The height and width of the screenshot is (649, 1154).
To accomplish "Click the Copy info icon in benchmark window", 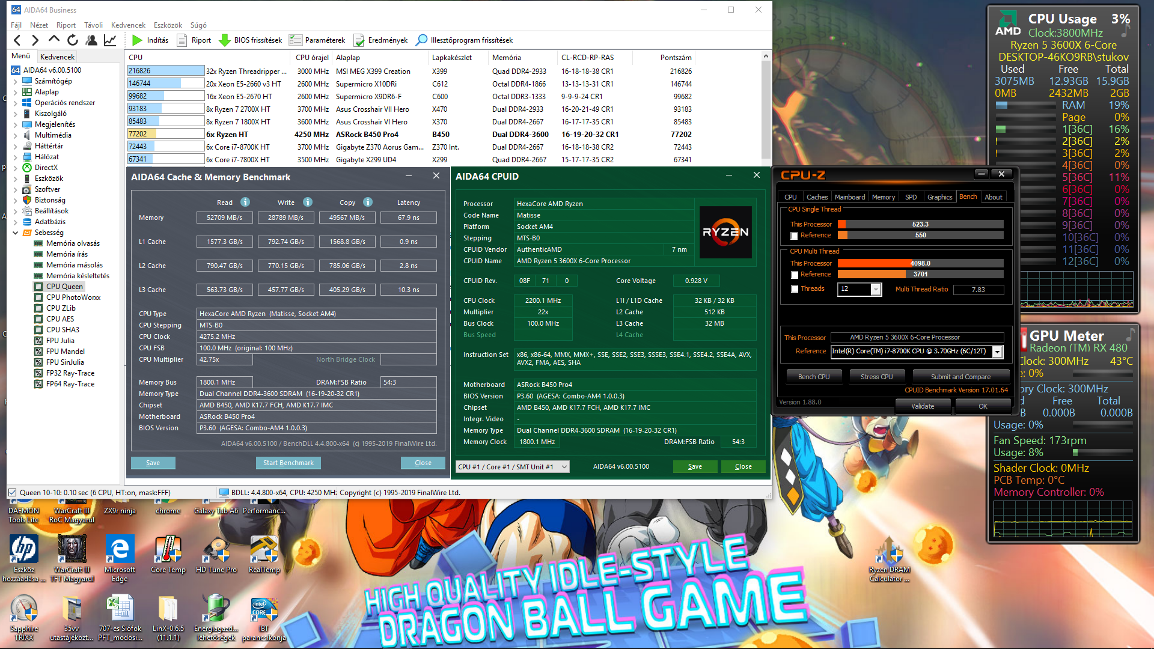I will [368, 202].
